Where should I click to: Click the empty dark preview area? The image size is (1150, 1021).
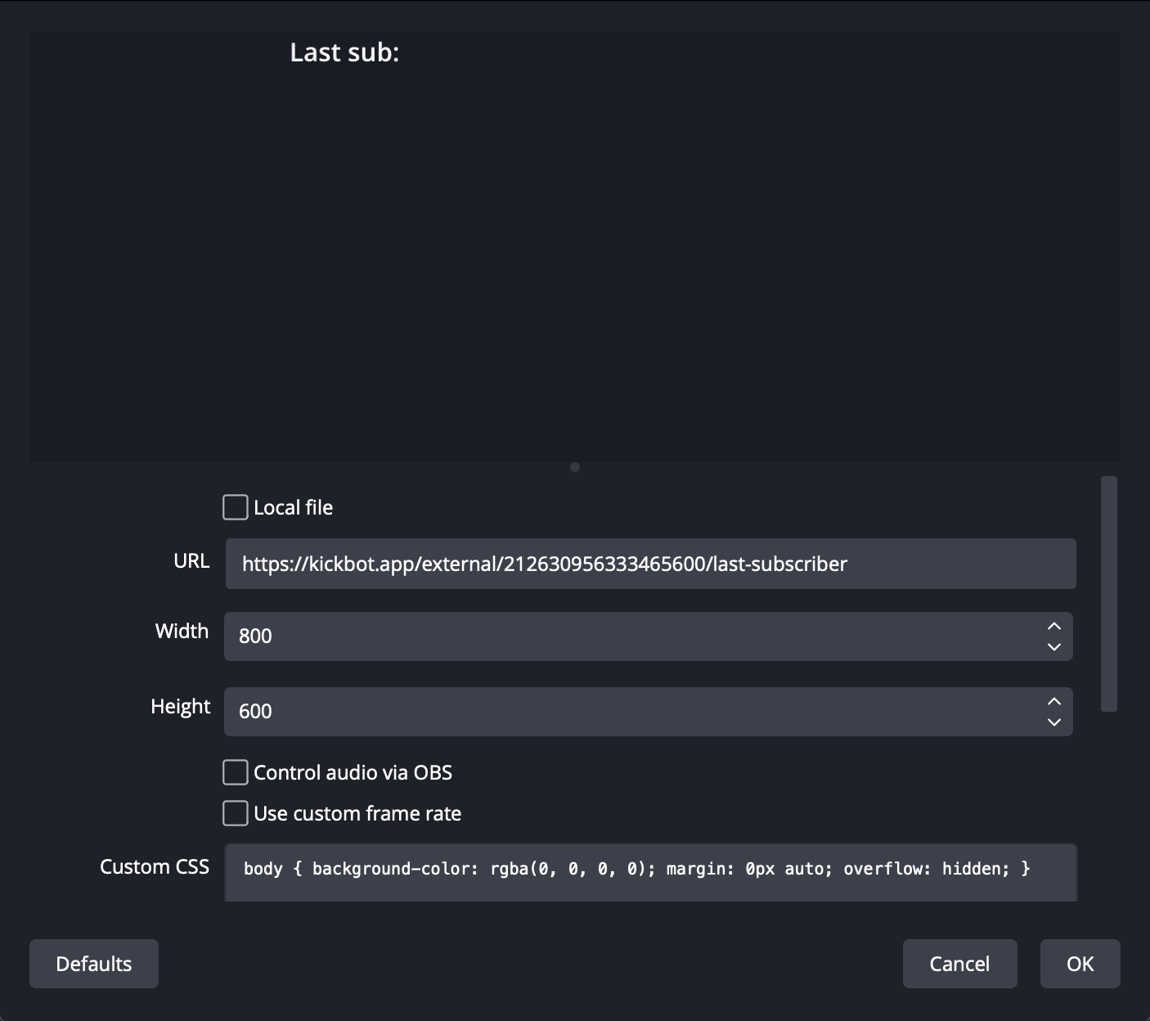pos(575,262)
